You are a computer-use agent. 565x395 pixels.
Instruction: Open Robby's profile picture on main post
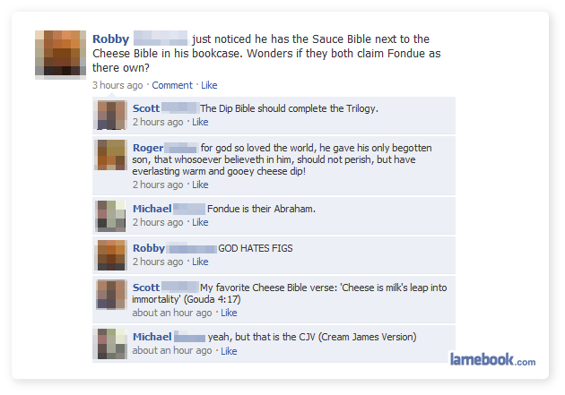(x=60, y=55)
